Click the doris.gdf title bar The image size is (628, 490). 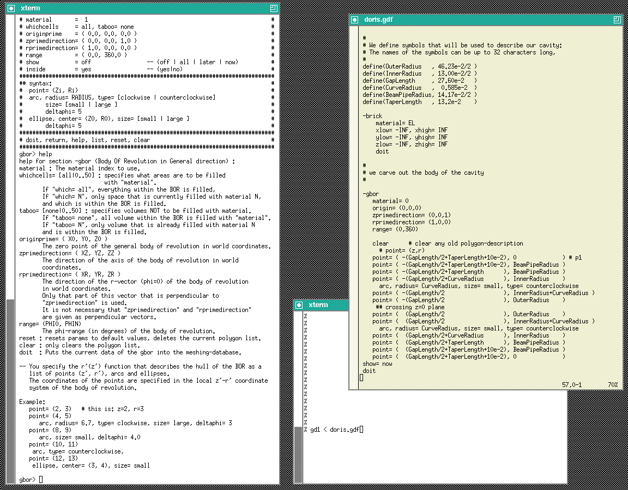(x=486, y=20)
